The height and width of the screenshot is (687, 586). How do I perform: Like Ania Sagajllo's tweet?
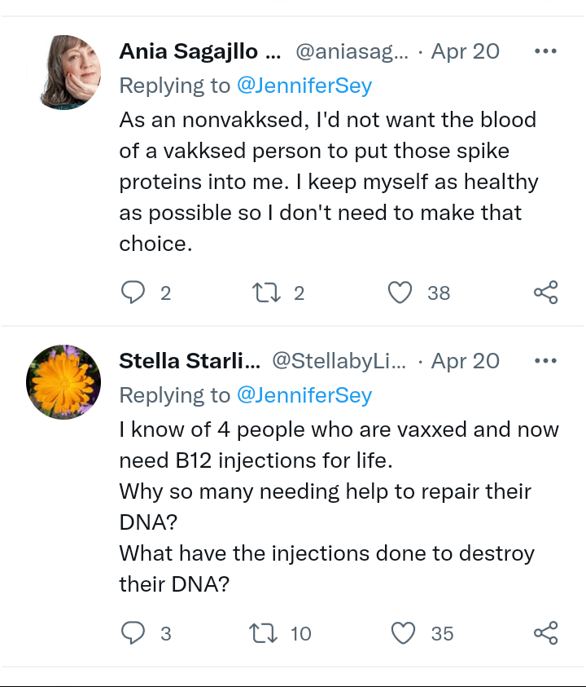pyautogui.click(x=400, y=293)
